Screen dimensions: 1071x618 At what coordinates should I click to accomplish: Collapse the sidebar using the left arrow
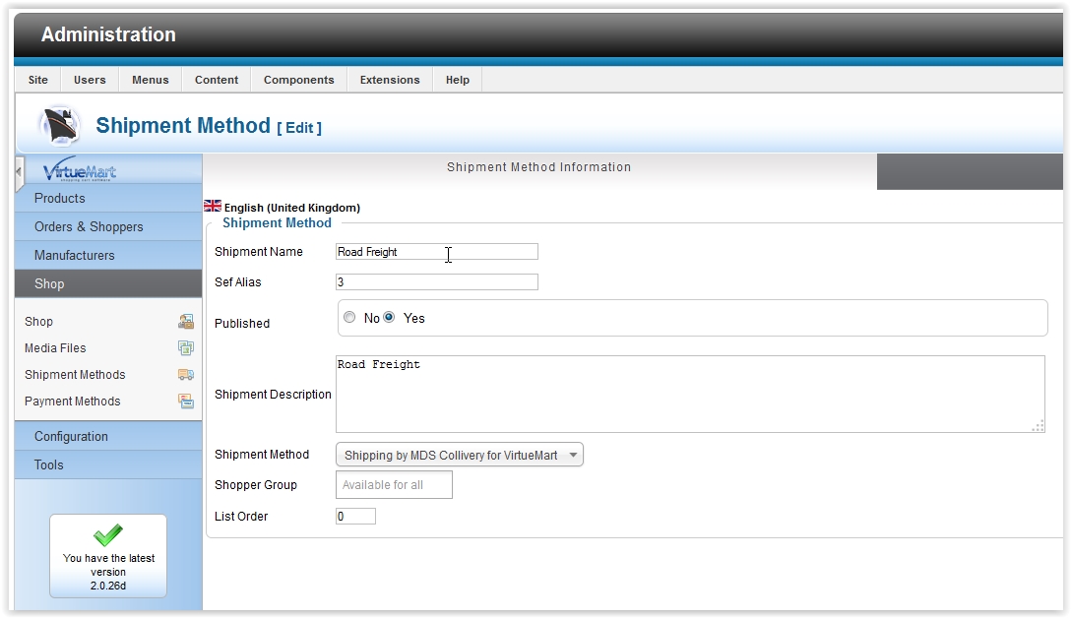coord(19,172)
